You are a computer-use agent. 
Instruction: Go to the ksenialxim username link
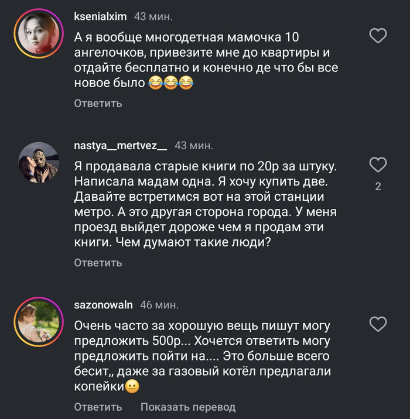101,16
